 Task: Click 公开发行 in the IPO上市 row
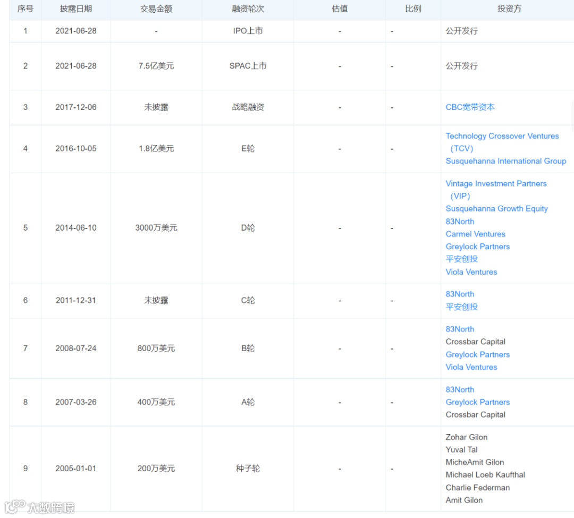tap(462, 31)
